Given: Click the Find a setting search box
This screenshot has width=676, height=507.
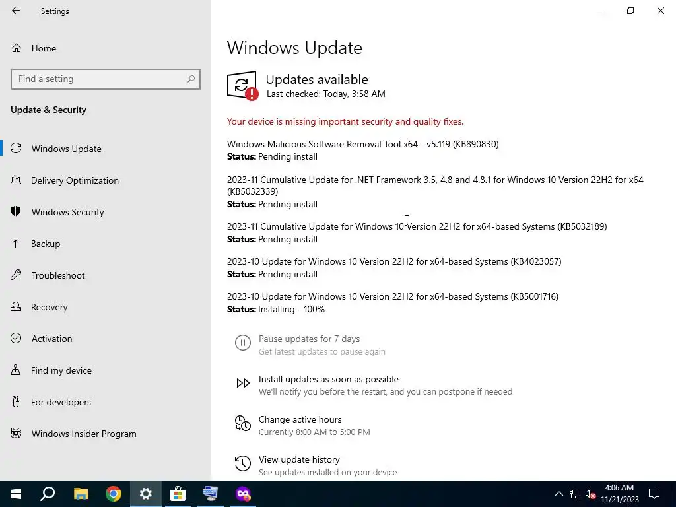Looking at the screenshot, I should coord(106,79).
